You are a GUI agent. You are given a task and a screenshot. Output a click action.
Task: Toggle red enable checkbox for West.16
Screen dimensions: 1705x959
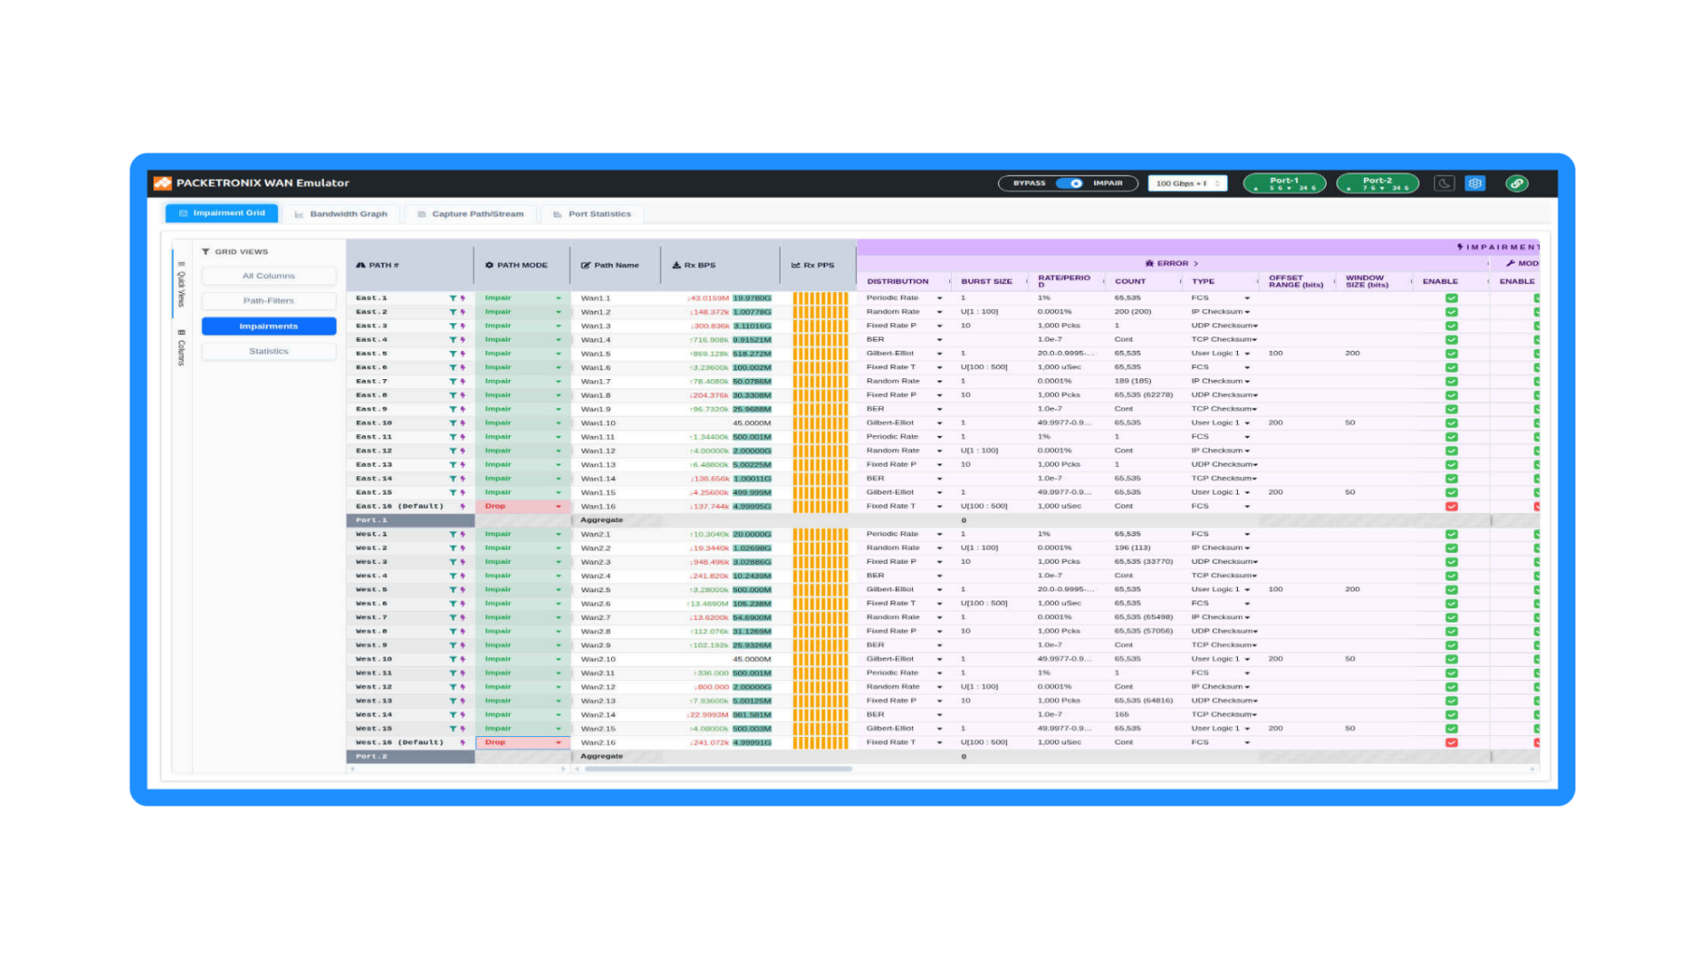[1451, 742]
